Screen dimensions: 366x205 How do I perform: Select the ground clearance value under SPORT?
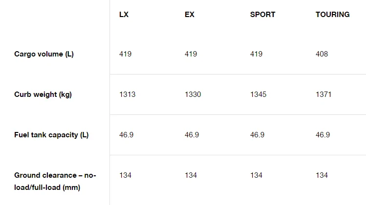point(257,175)
